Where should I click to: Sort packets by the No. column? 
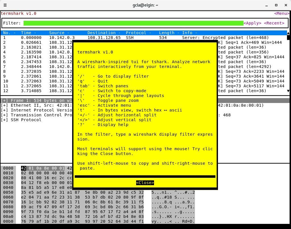tap(9, 33)
